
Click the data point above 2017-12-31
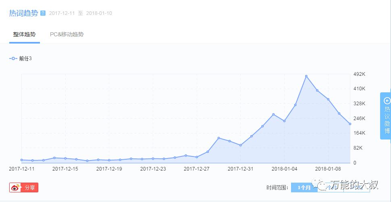point(241,145)
